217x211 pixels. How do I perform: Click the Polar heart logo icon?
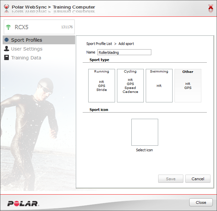(6, 7)
